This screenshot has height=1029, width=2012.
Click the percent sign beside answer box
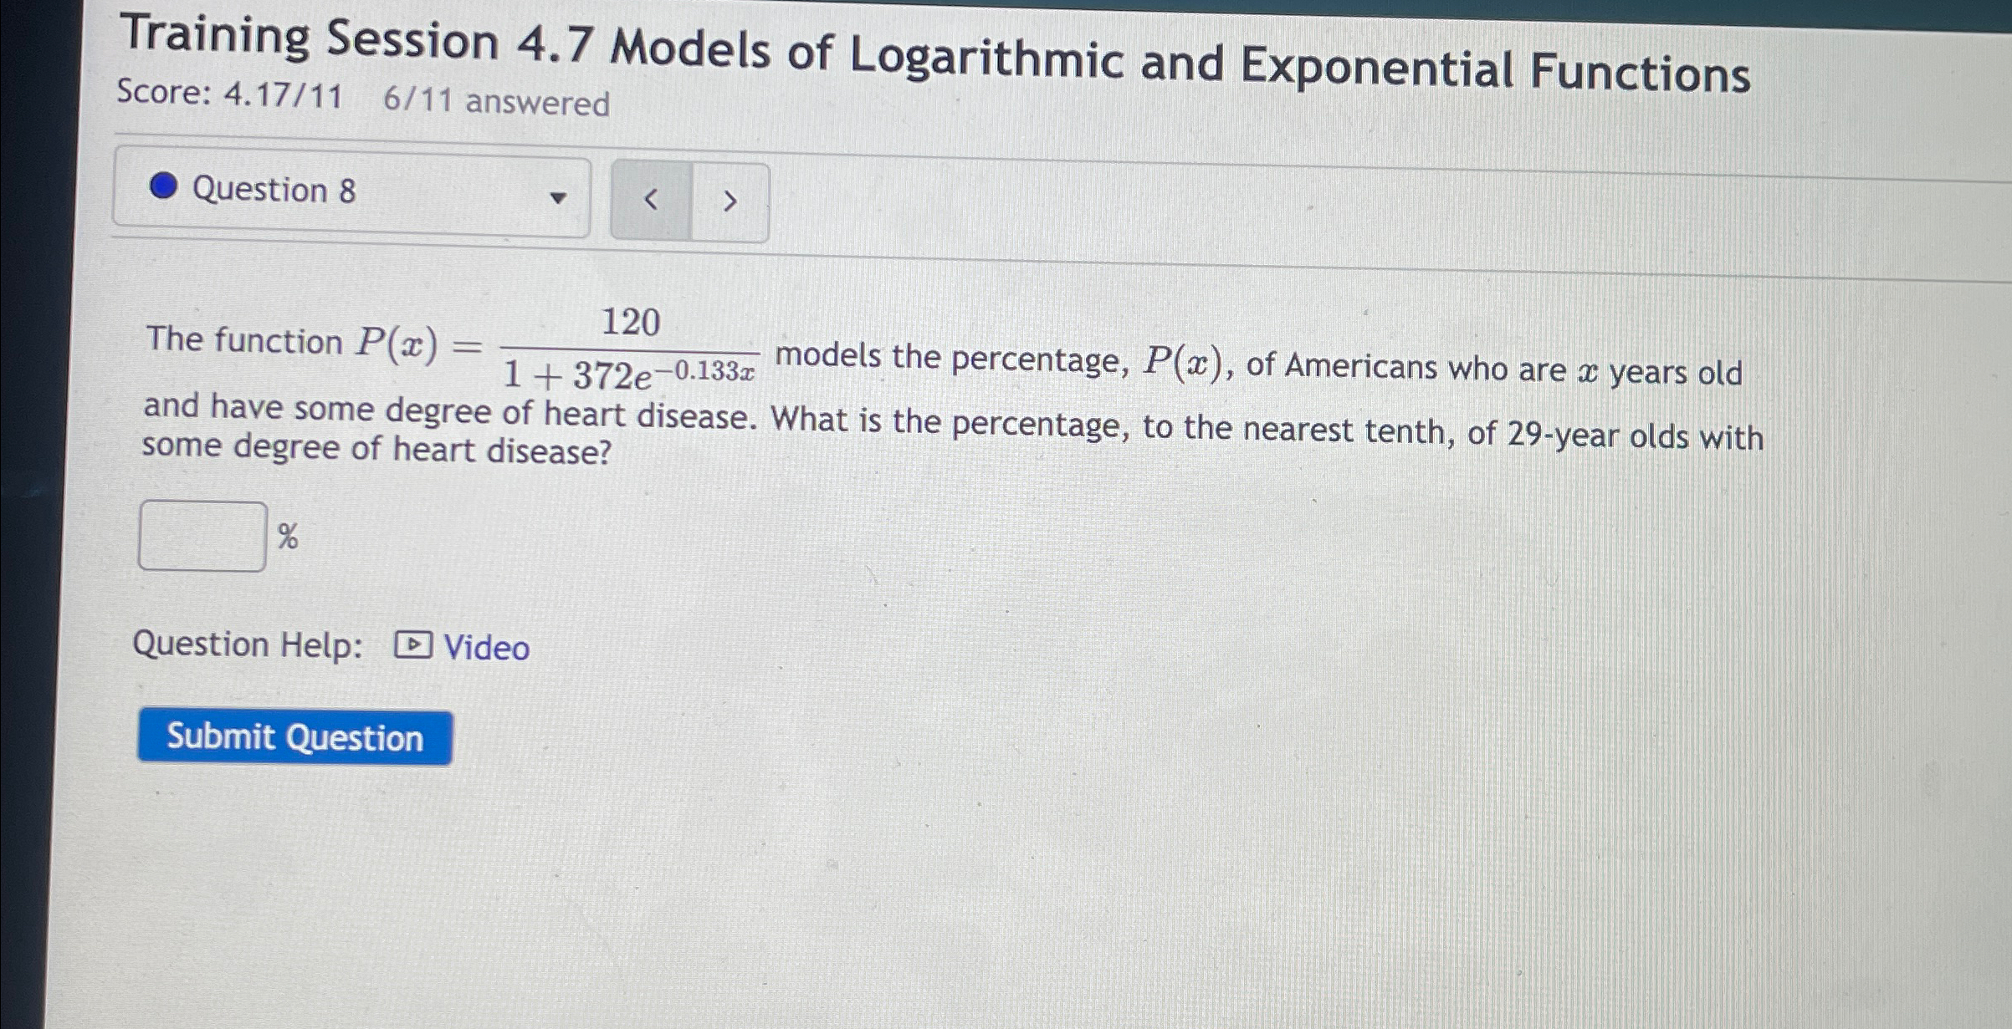(287, 536)
